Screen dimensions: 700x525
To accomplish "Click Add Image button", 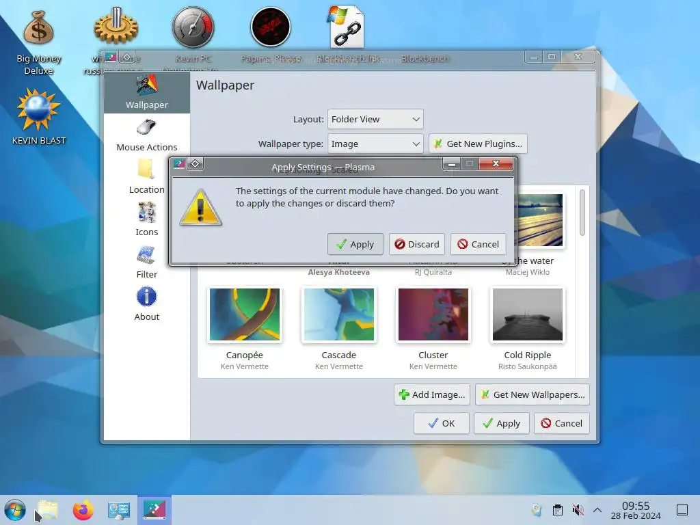I will pyautogui.click(x=432, y=394).
